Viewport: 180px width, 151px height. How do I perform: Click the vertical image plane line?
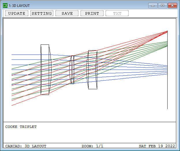tap(167, 70)
